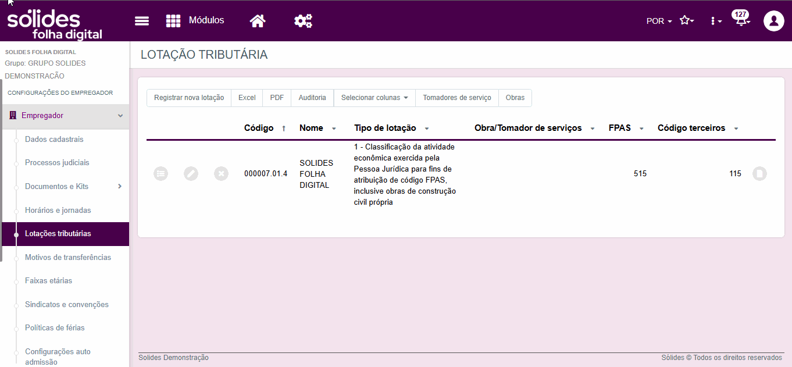Screen dimensions: 792x367
Task: Open Processos judiciais in the sidebar
Action: [57, 163]
